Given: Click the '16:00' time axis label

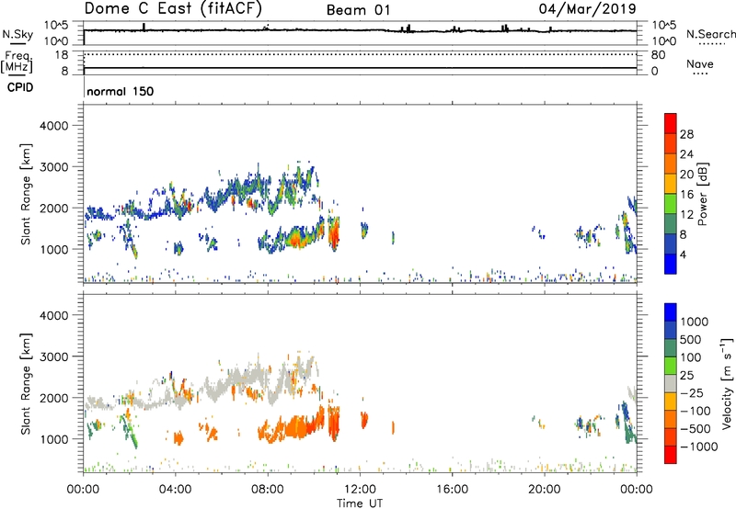Looking at the screenshot, I should (452, 490).
